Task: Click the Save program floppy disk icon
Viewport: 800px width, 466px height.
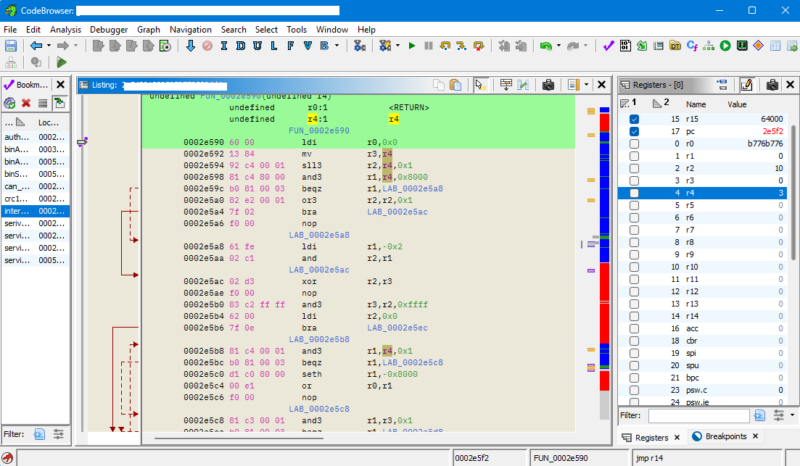Action: 11,46
